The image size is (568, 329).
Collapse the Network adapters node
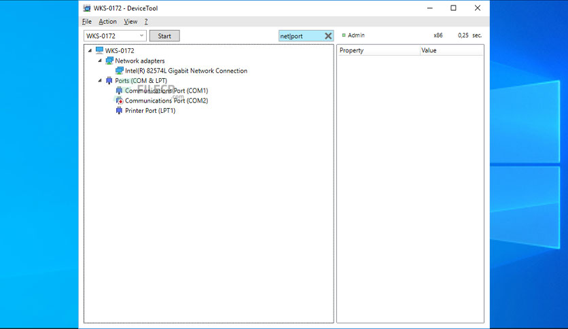pyautogui.click(x=100, y=60)
